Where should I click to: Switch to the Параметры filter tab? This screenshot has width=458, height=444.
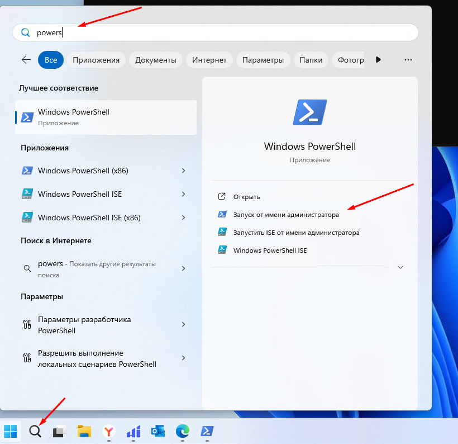pos(263,60)
